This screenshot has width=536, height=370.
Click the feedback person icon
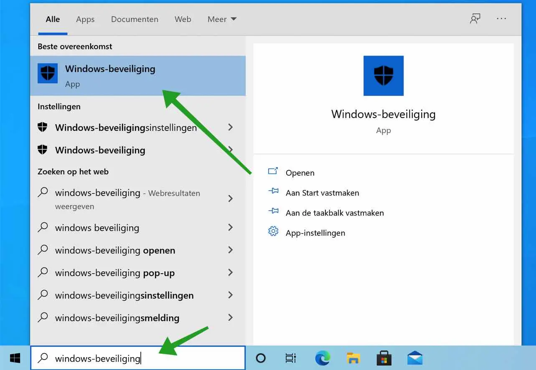(x=475, y=19)
